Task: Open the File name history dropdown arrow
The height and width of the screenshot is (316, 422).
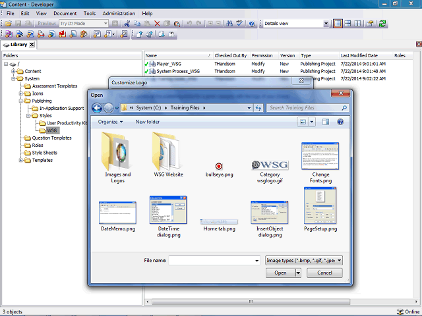Action: coord(256,261)
